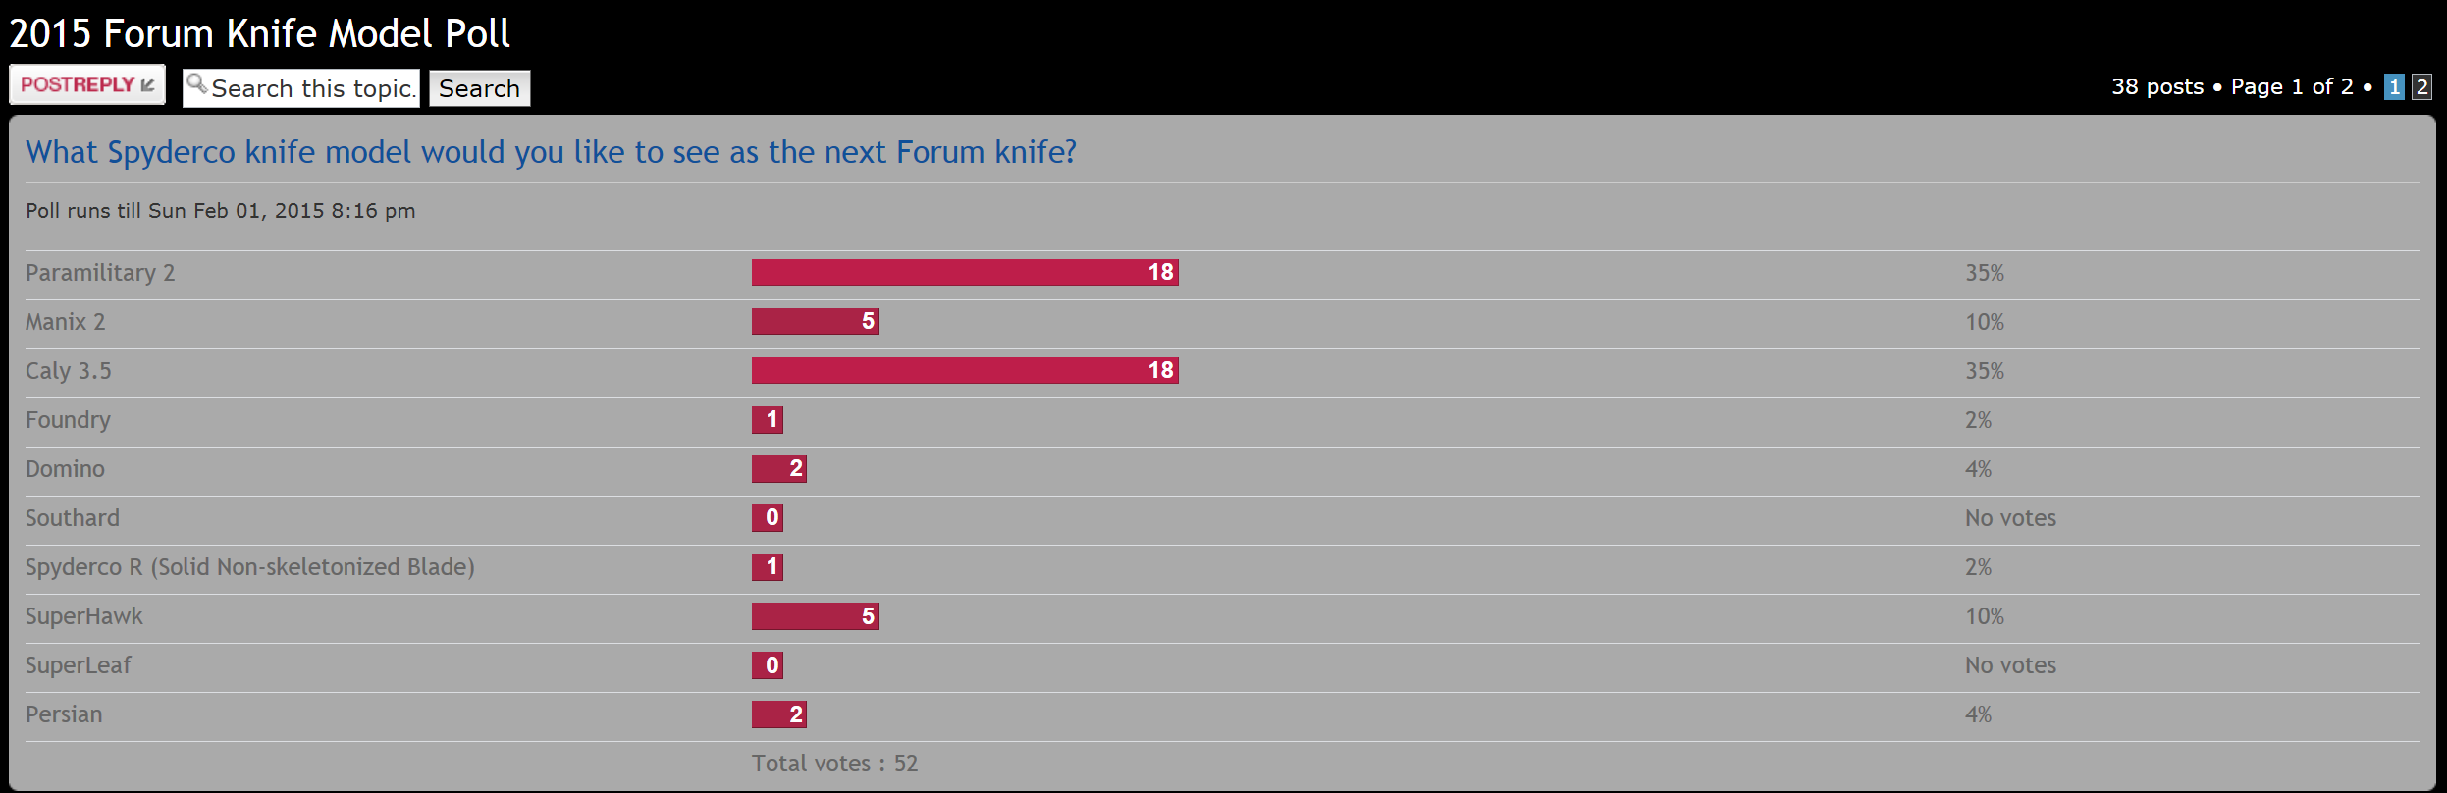Click the 38 posts pagination text

click(2157, 87)
